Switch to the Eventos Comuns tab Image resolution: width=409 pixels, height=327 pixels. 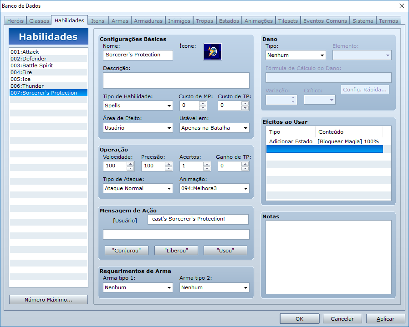325,21
